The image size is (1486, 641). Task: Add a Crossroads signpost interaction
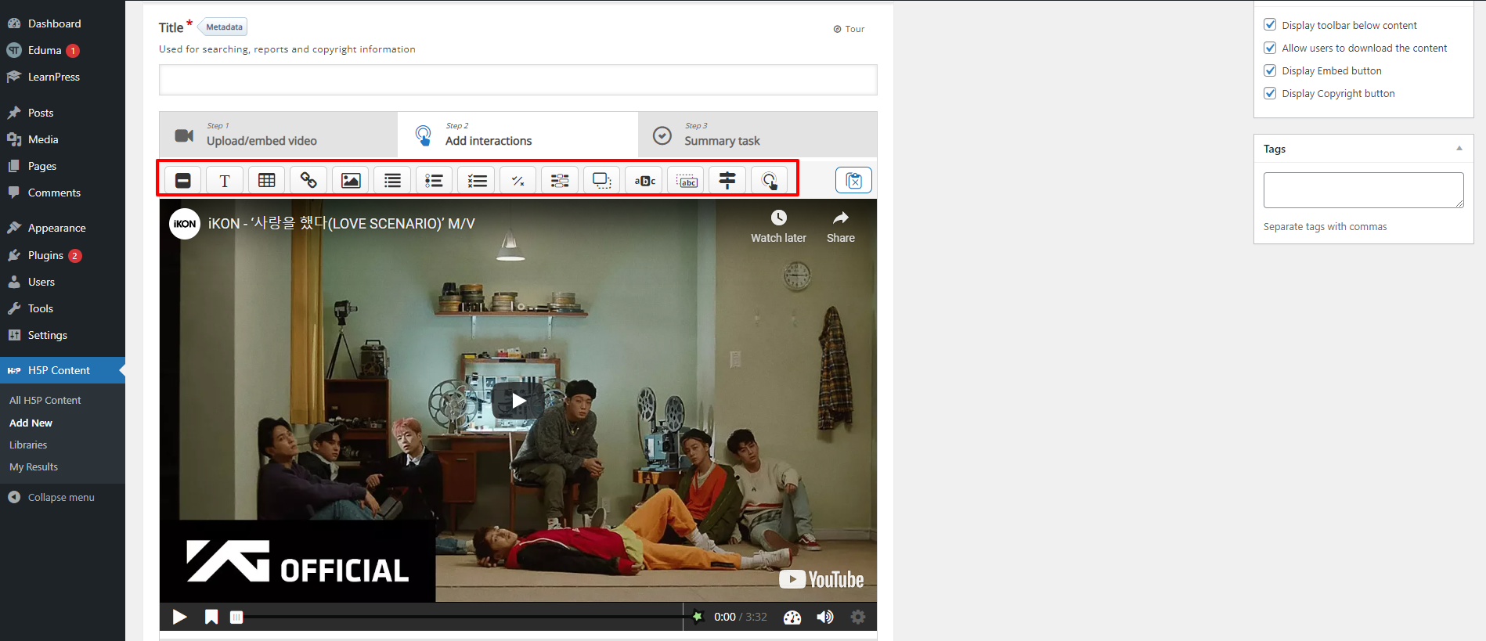pos(727,181)
